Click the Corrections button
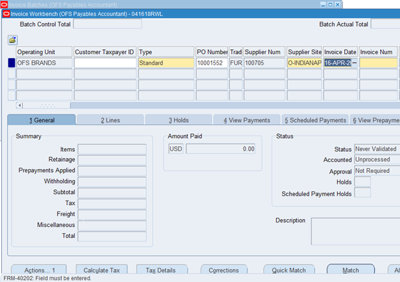Screen dimensions: 400x282 (224, 270)
